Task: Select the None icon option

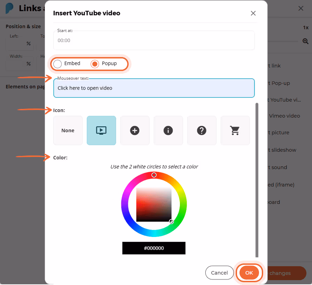Action: (68, 130)
